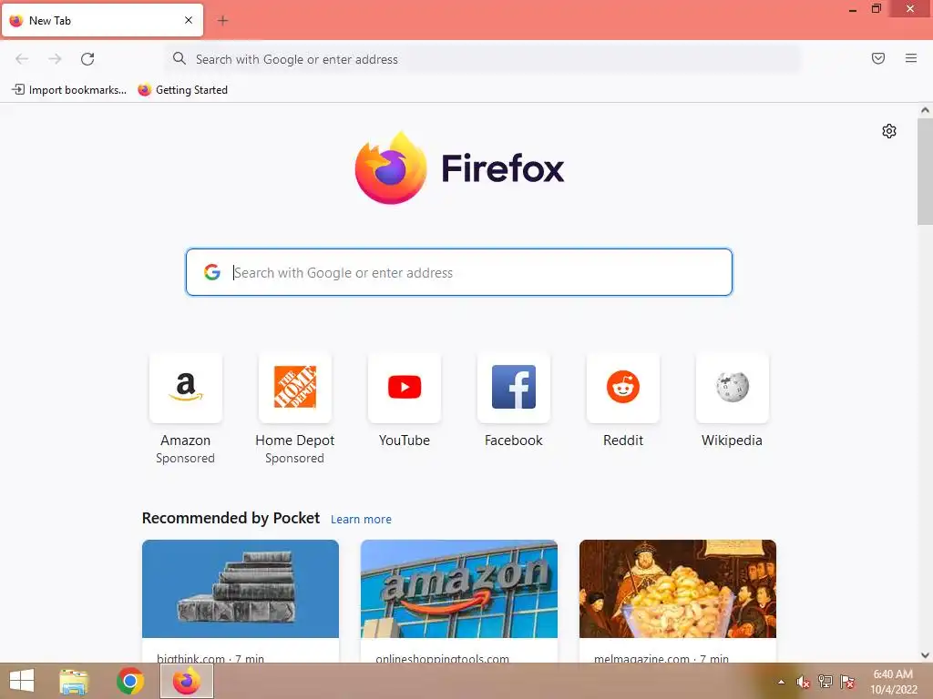Image resolution: width=933 pixels, height=699 pixels.
Task: Click the page scroll up arrow
Action: pyautogui.click(x=925, y=110)
